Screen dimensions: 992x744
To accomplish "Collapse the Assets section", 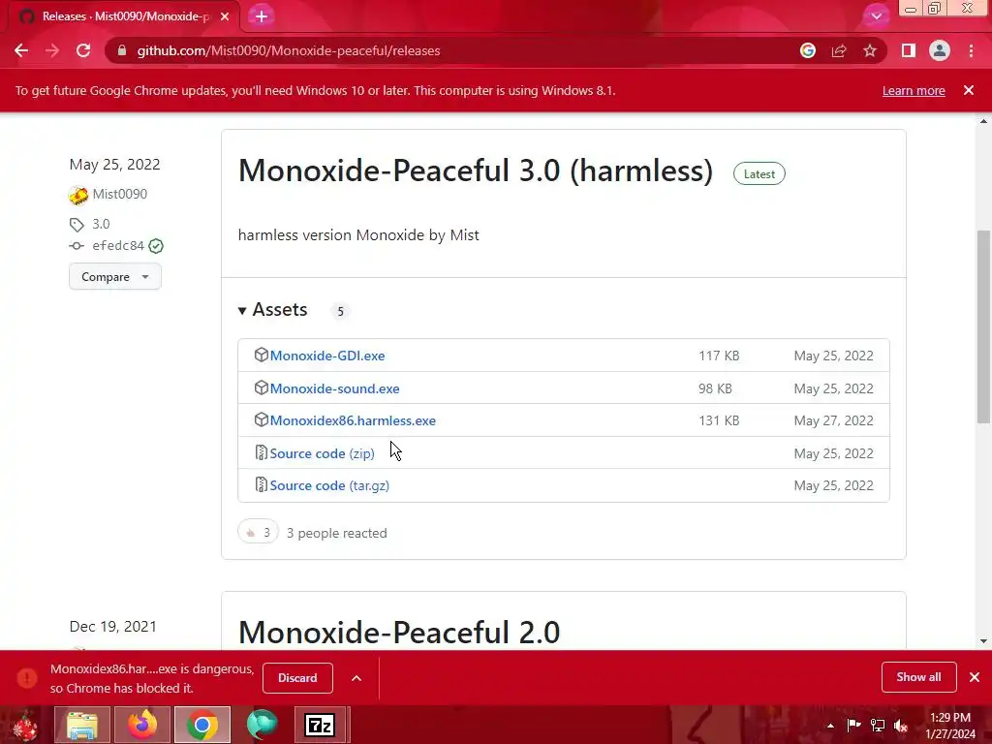I will [x=272, y=310].
